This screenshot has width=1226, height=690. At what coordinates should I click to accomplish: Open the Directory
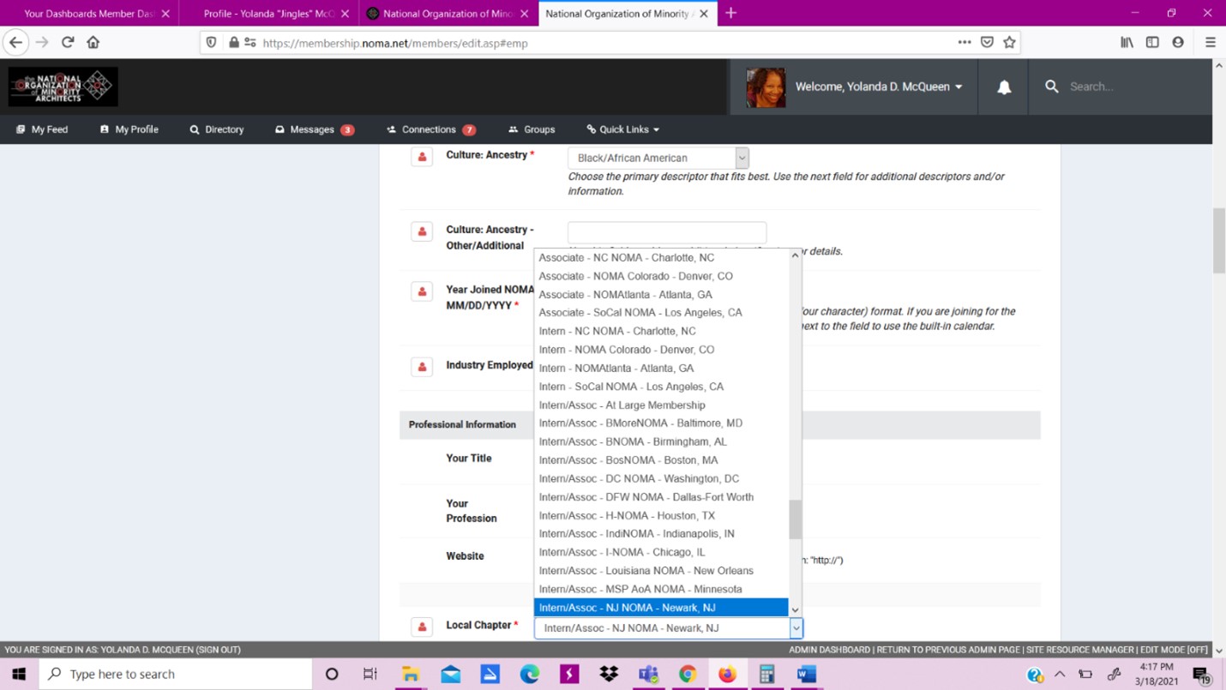[x=217, y=129]
